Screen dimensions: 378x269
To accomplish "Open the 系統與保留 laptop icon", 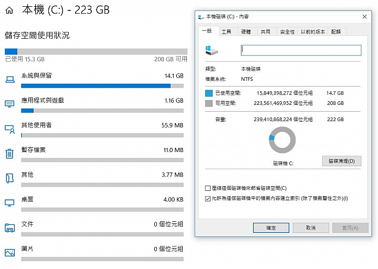I will 10,79.
